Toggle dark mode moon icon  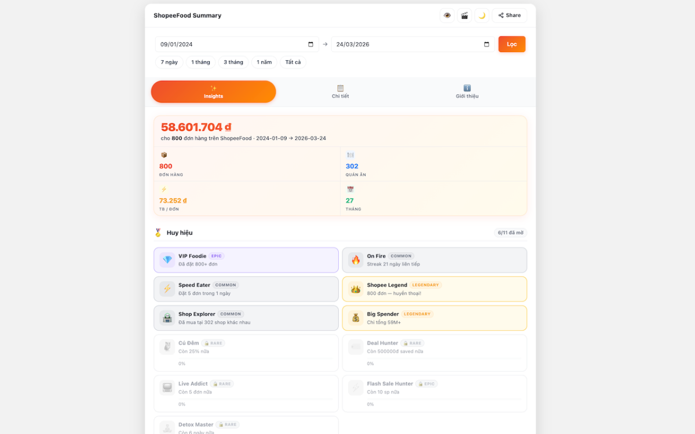(x=482, y=16)
